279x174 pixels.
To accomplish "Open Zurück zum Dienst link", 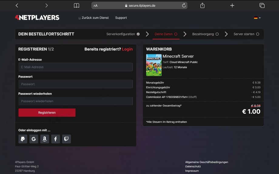I will [94, 18].
